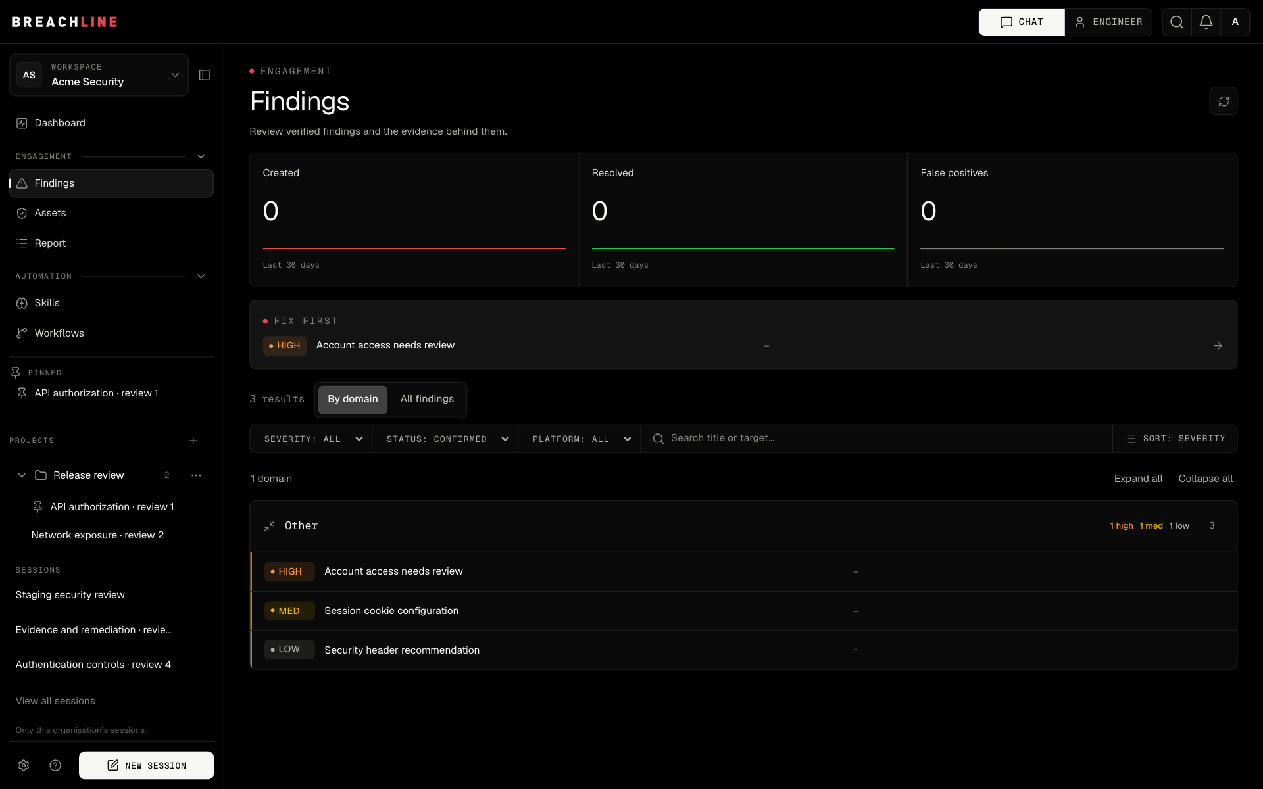This screenshot has width=1263, height=789.
Task: Open the Platform: All filter dropdown
Action: [580, 439]
